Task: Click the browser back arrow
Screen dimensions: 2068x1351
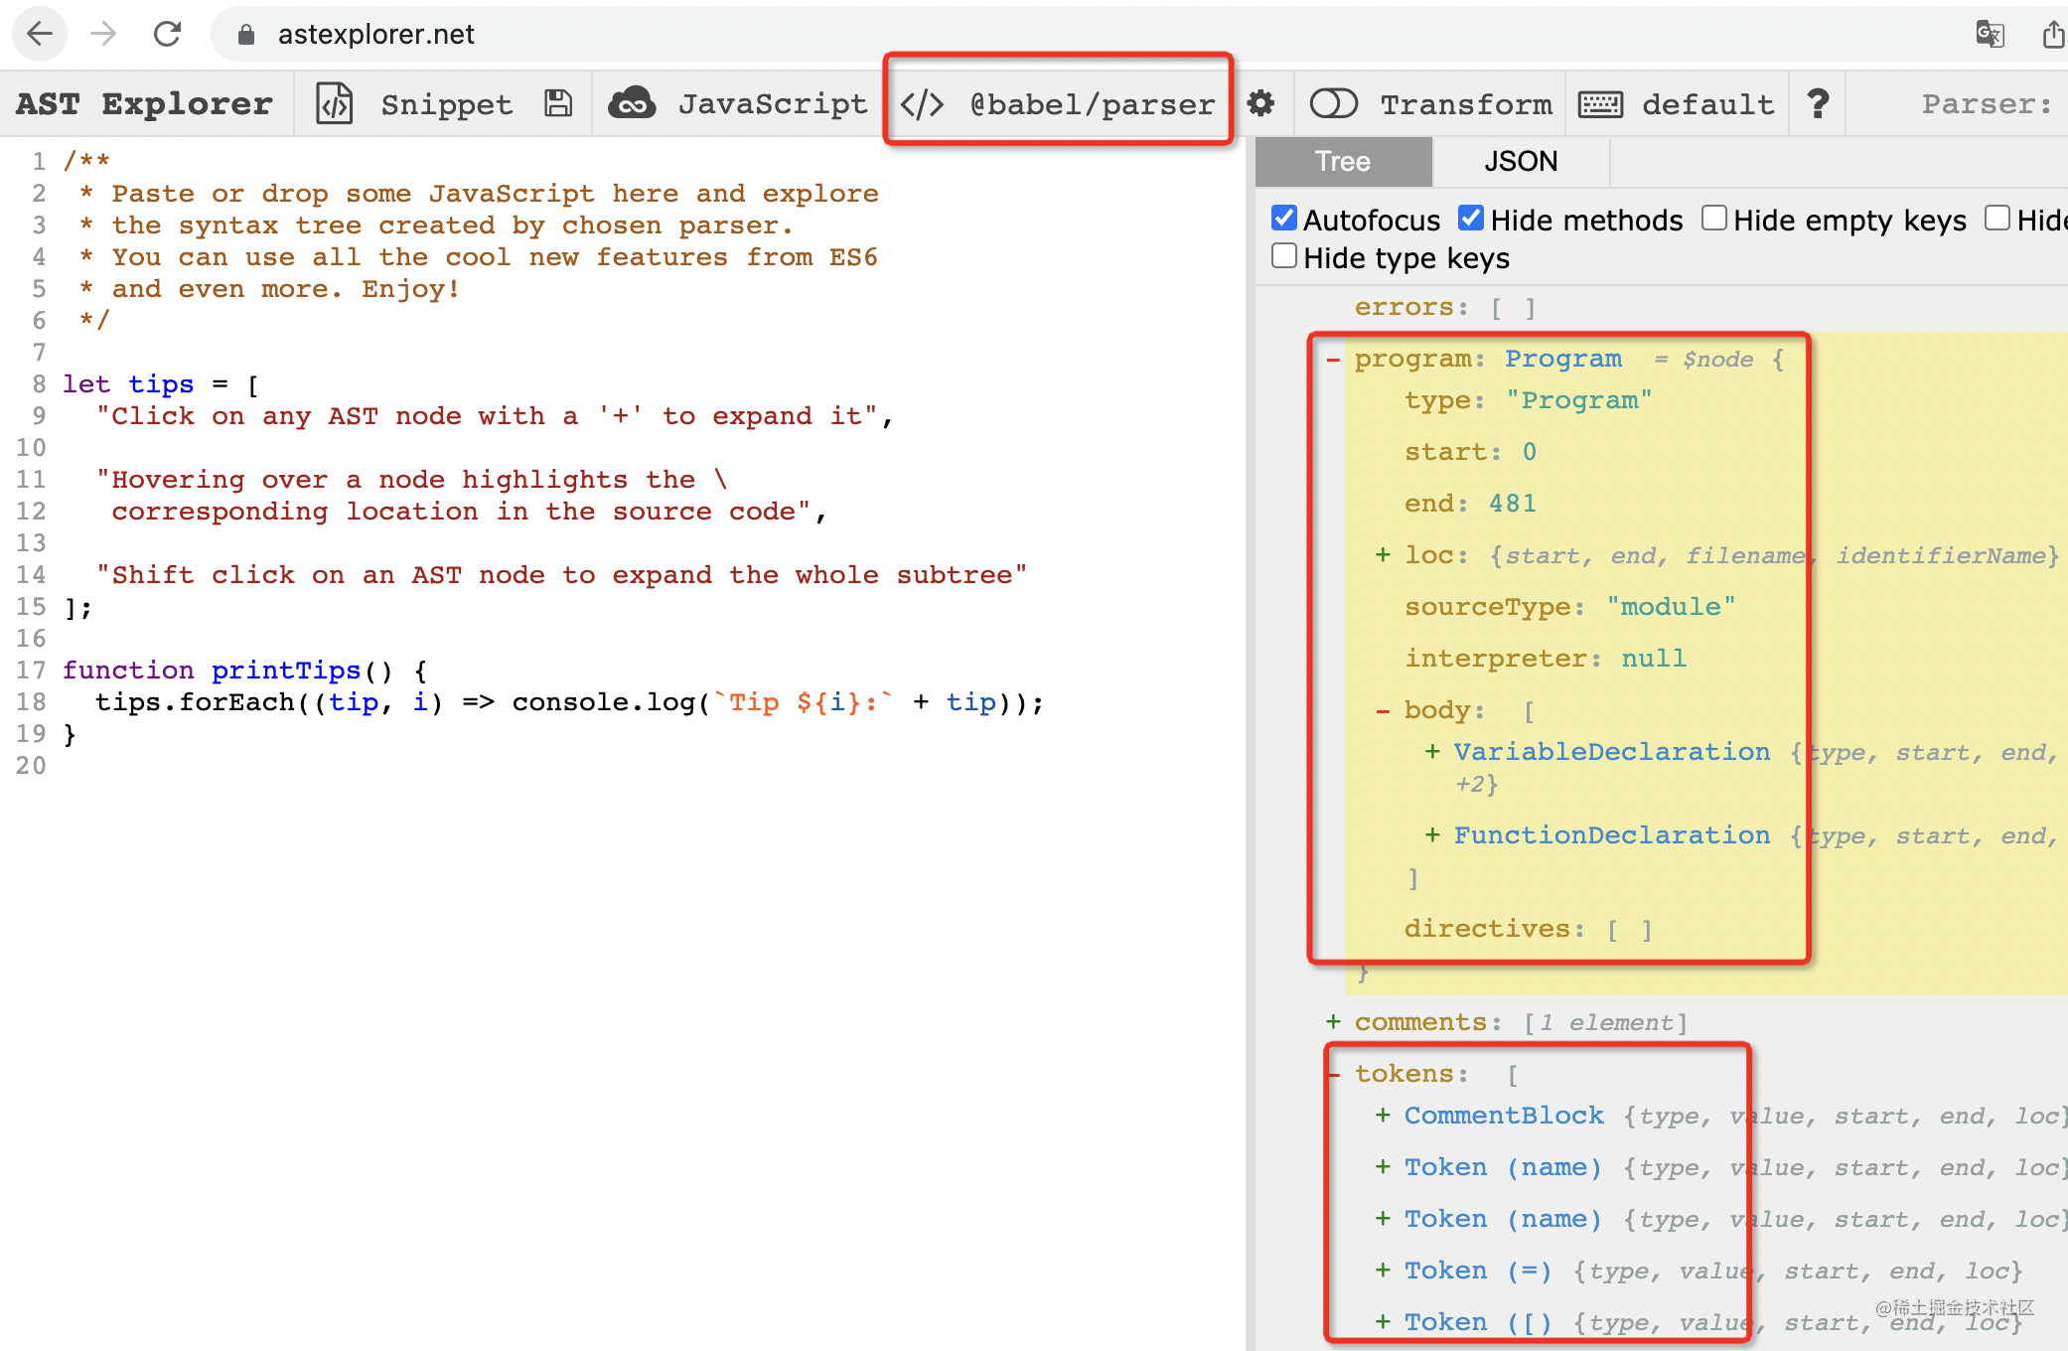Action: [x=40, y=34]
